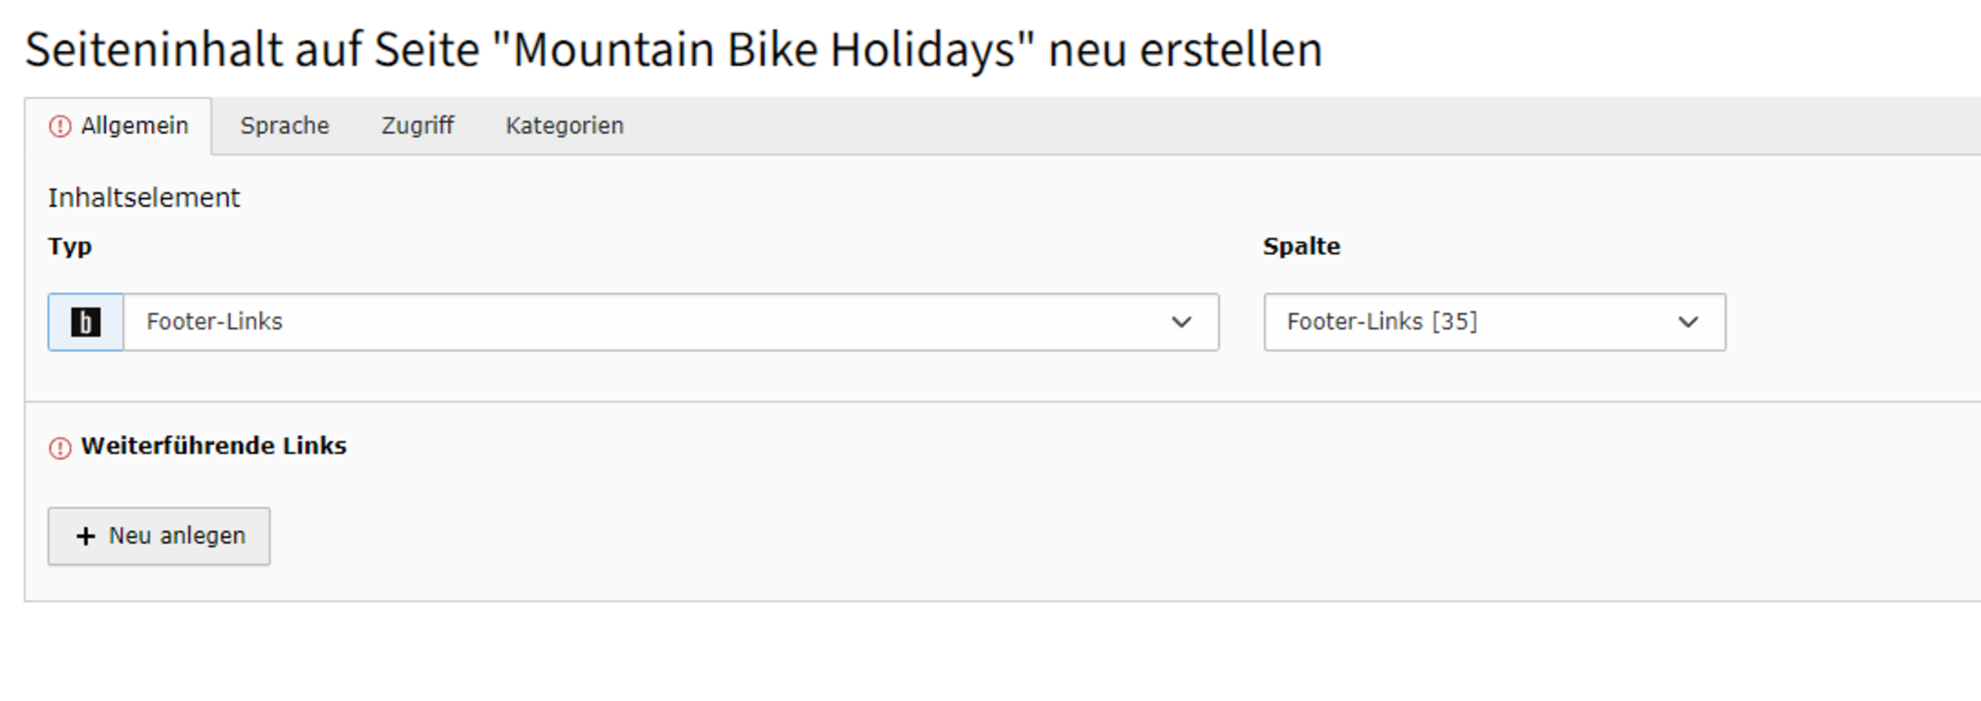
Task: Open the Spalte select showing Footer-Links [35]
Action: [x=1470, y=322]
